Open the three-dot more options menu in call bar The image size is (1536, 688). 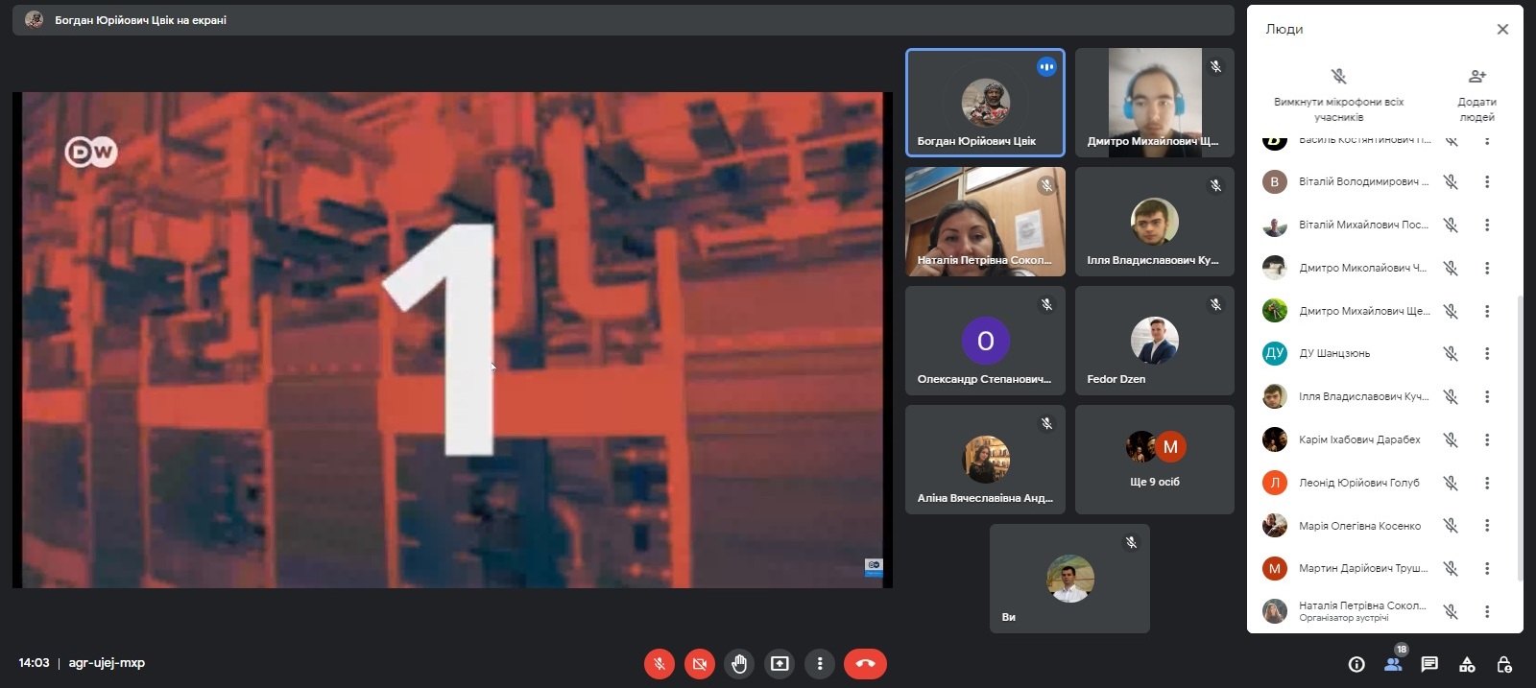(x=819, y=663)
